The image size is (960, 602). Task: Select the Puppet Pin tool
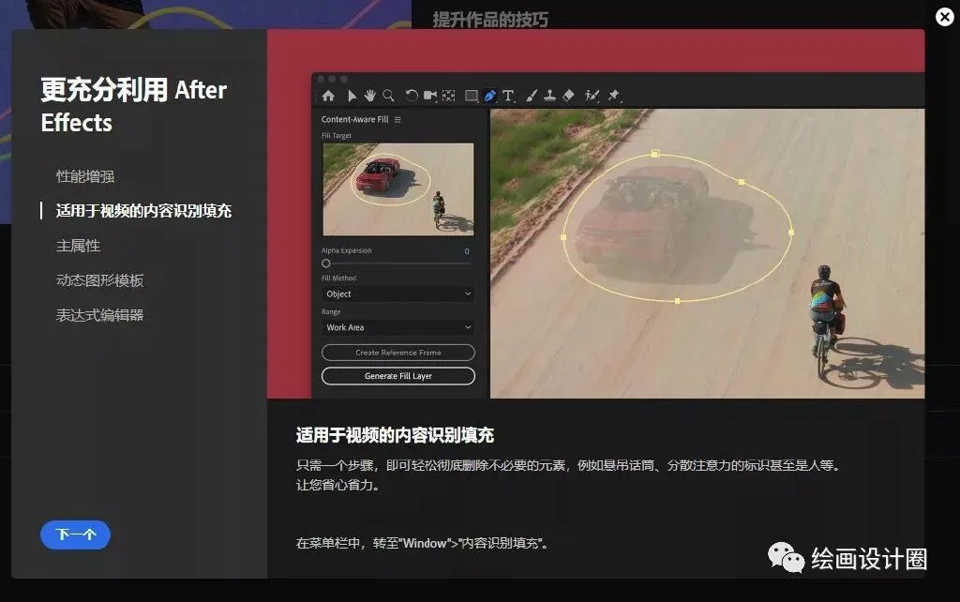[x=613, y=96]
